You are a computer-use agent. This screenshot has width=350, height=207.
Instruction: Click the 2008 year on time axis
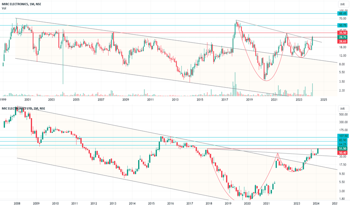tap(17, 204)
